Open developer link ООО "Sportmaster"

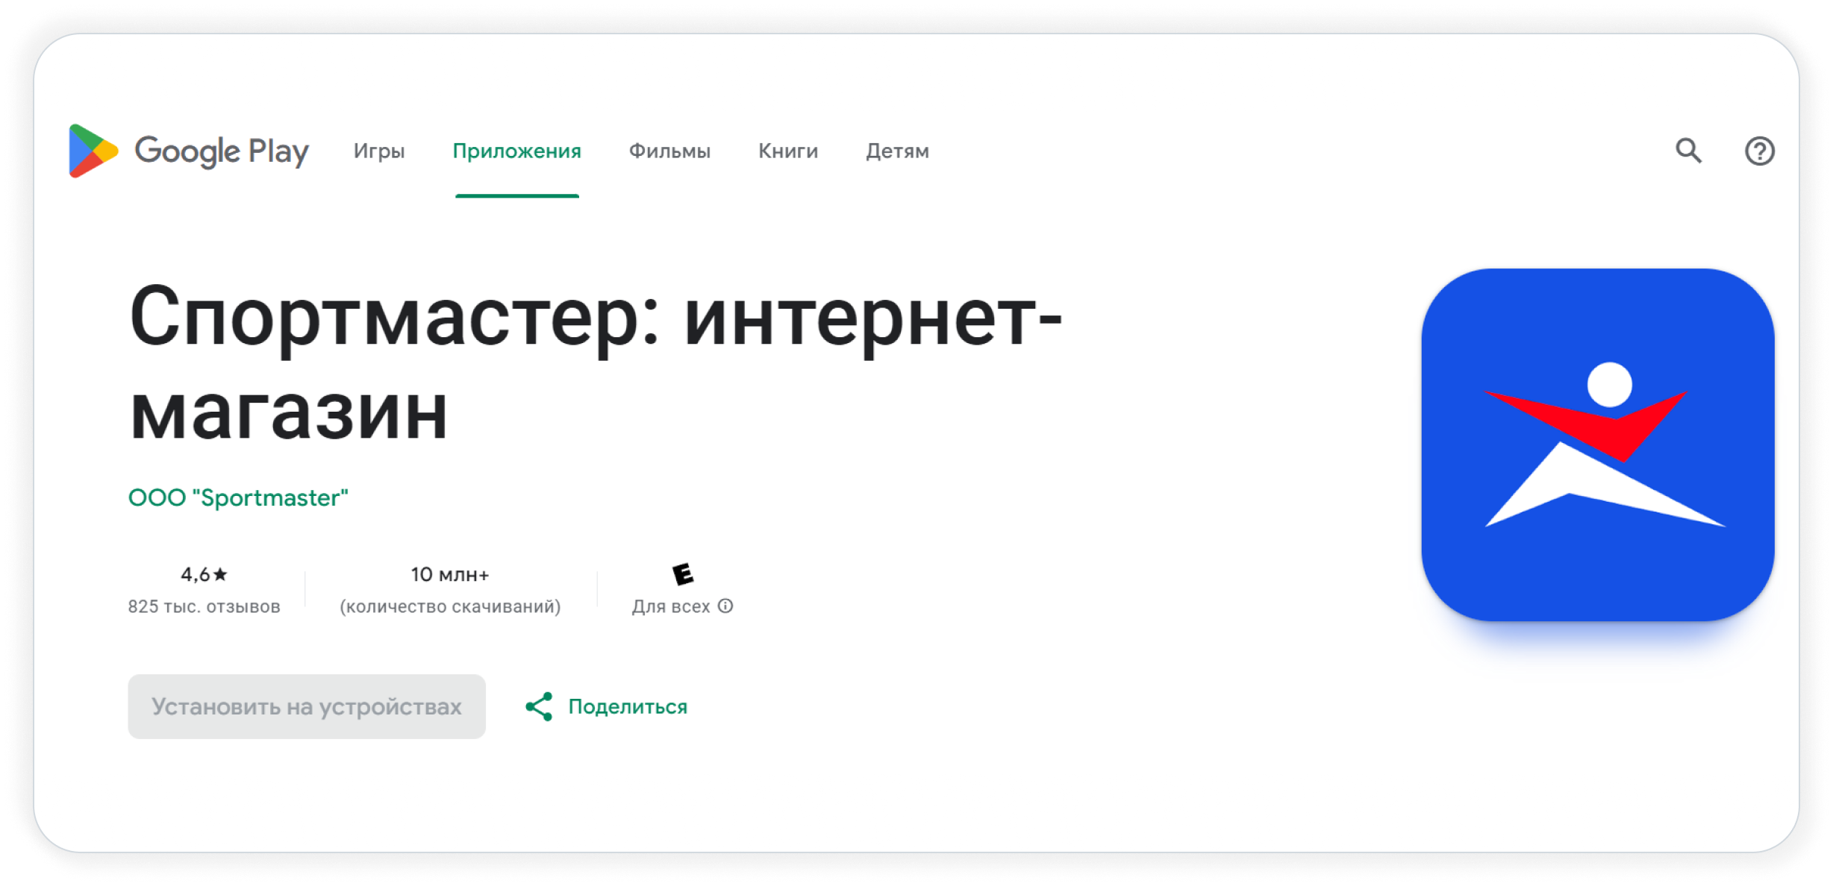click(x=238, y=497)
